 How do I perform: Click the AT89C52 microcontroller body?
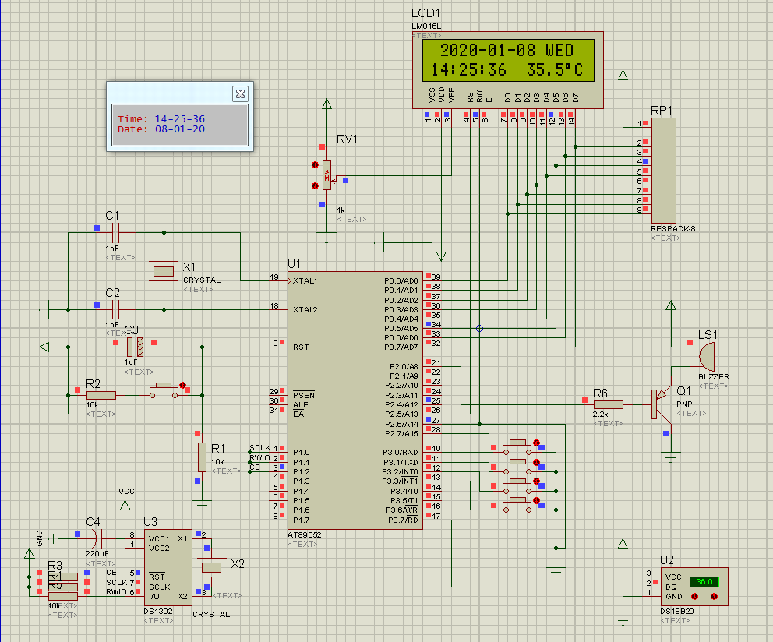[x=355, y=397]
